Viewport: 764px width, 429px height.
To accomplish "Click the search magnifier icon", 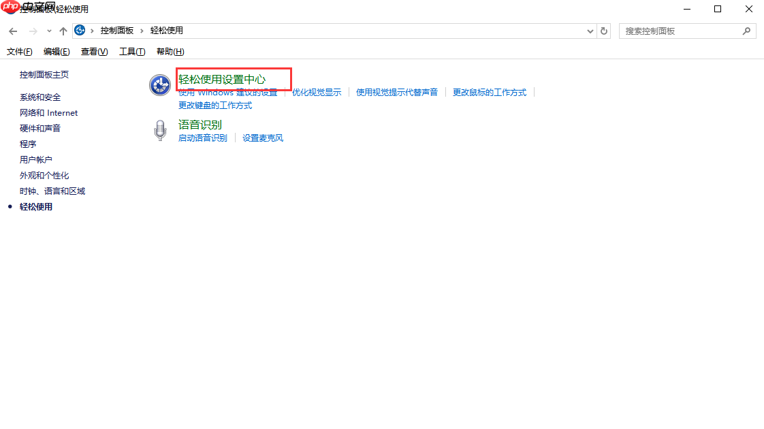I will pos(746,31).
